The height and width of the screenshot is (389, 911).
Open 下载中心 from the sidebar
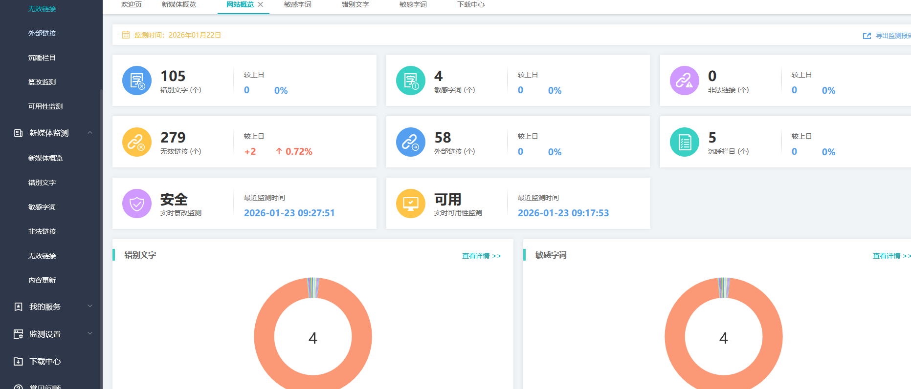coord(45,361)
